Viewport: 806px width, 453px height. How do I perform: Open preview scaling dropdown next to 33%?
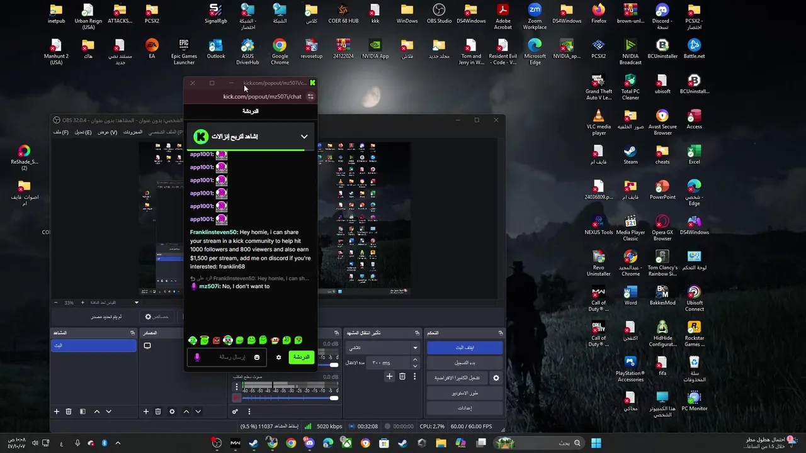click(136, 303)
